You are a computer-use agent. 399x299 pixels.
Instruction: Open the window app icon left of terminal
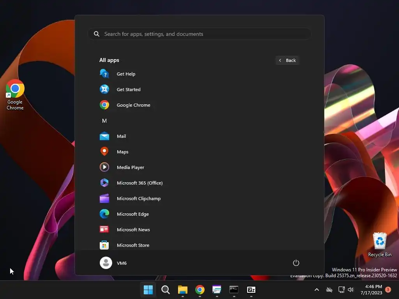coord(217,290)
